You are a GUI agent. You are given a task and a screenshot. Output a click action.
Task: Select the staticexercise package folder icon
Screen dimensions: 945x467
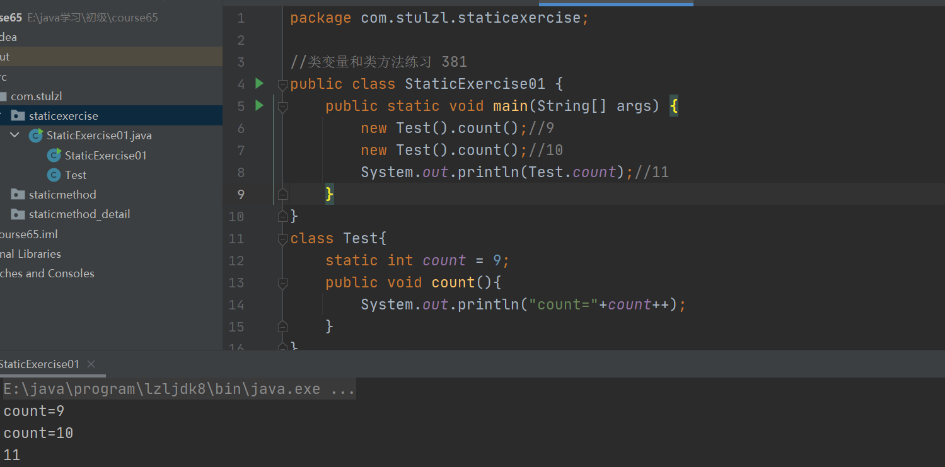pos(18,116)
